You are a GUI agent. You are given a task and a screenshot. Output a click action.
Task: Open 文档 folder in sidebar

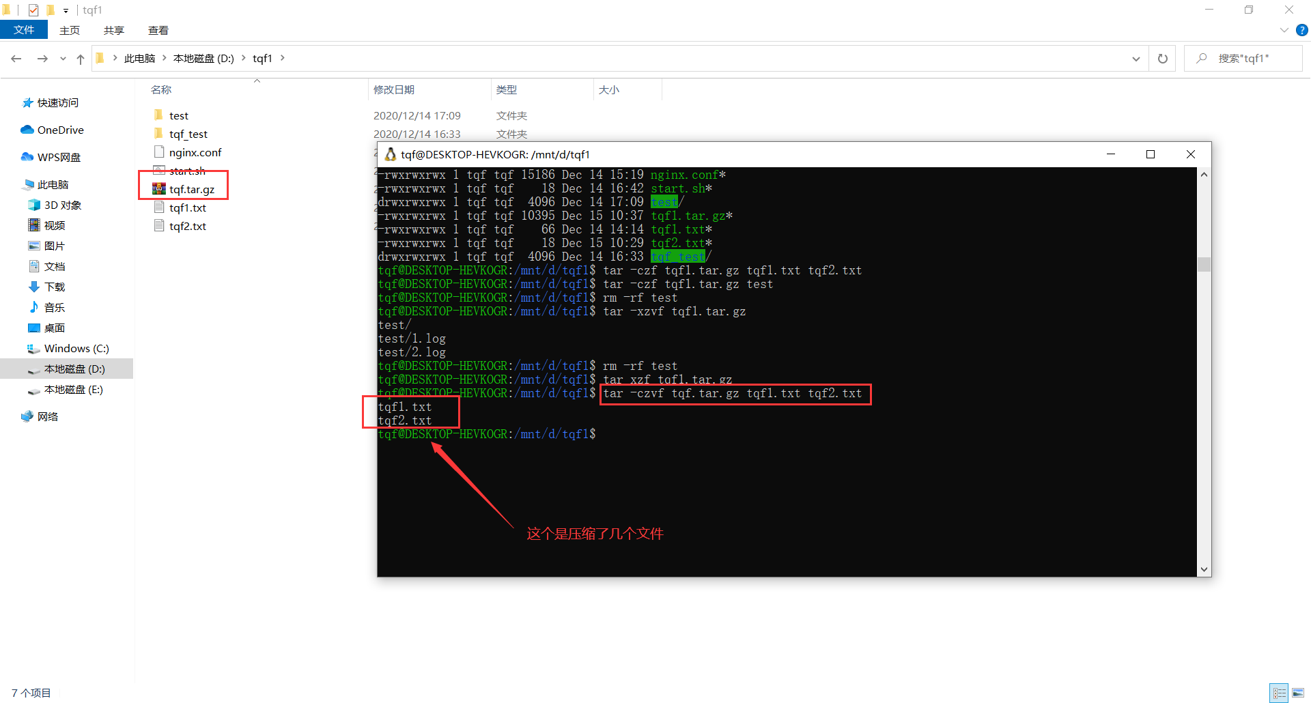(55, 266)
